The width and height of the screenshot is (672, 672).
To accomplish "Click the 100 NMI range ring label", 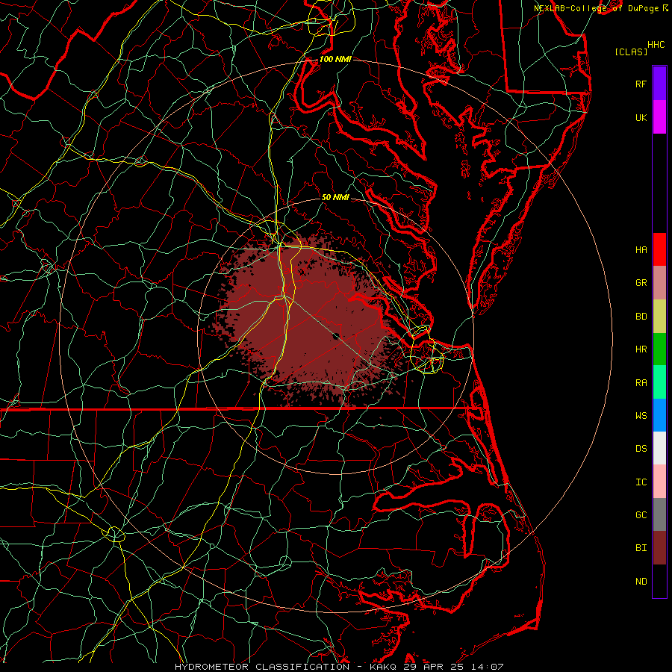I will [x=335, y=59].
